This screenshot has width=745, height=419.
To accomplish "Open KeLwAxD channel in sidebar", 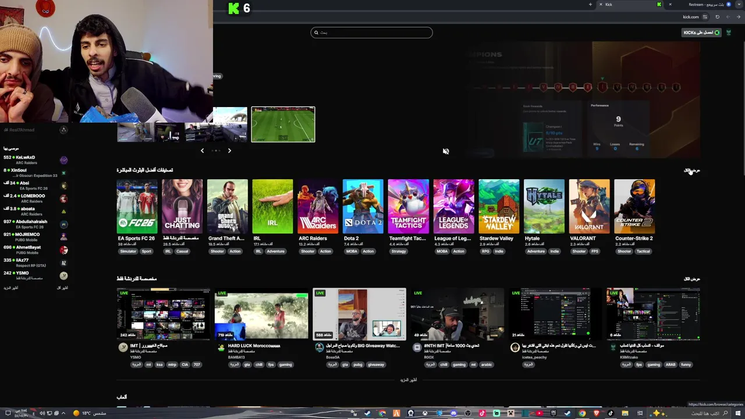I will pyautogui.click(x=35, y=160).
